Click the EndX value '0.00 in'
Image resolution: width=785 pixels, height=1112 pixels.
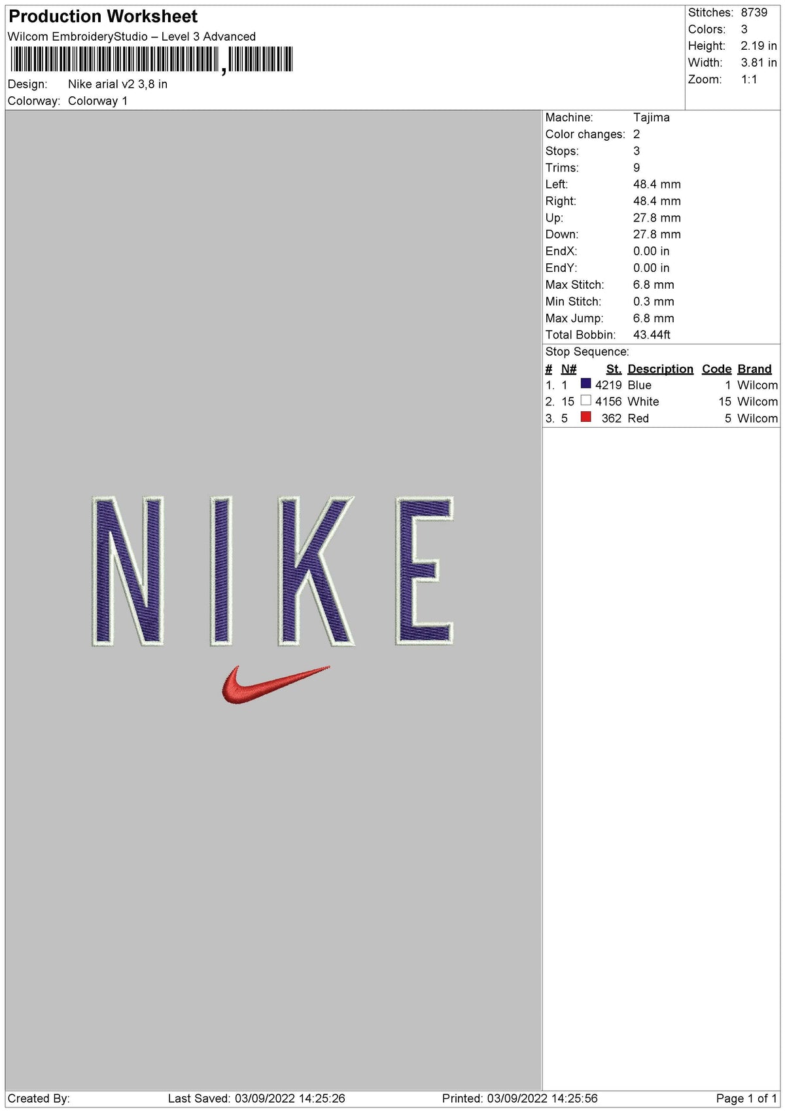coord(652,251)
